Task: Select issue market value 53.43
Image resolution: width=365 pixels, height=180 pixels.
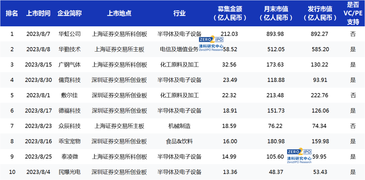Action: (x=320, y=172)
